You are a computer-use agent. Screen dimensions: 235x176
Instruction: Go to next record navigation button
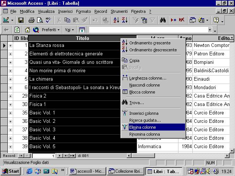tap(60, 155)
